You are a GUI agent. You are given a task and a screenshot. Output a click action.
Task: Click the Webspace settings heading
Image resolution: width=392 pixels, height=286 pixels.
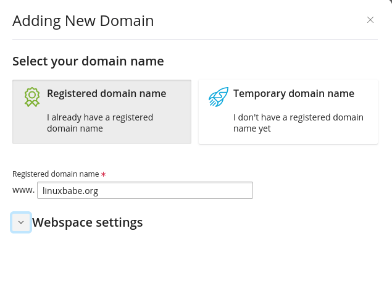point(87,222)
